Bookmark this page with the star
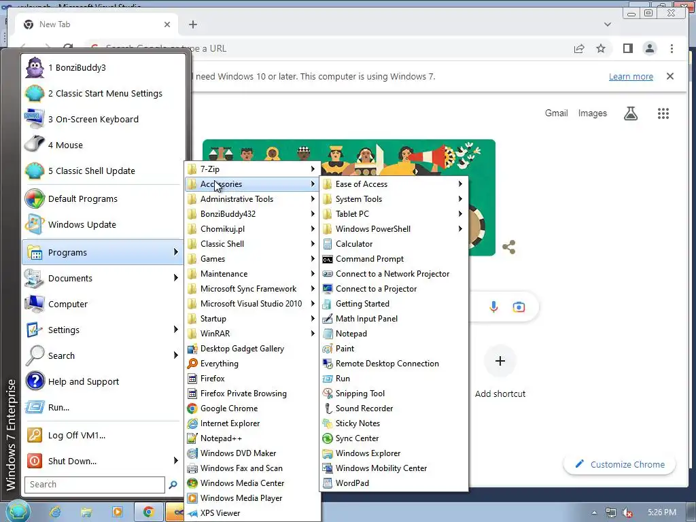 click(x=601, y=48)
